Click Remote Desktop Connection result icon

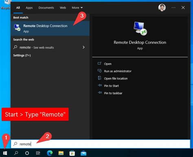click(x=17, y=28)
